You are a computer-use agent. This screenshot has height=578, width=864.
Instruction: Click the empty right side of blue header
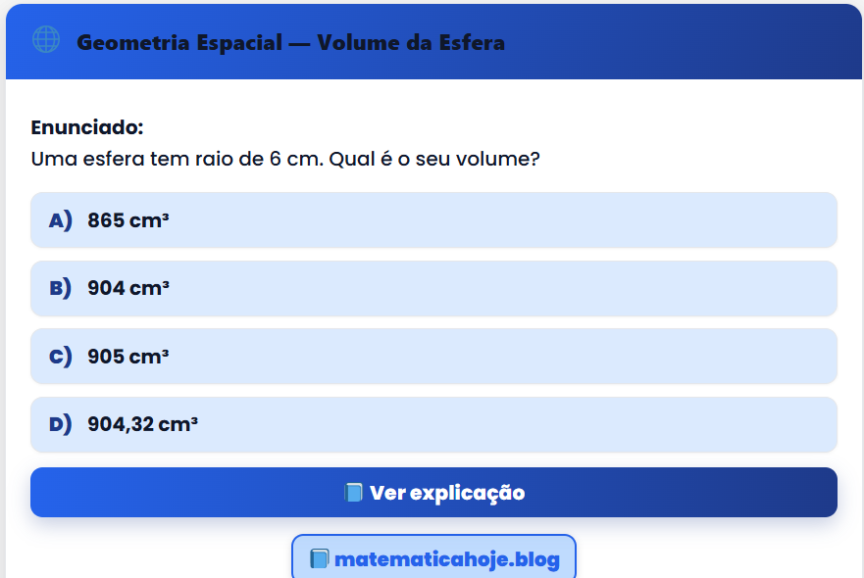click(706, 43)
